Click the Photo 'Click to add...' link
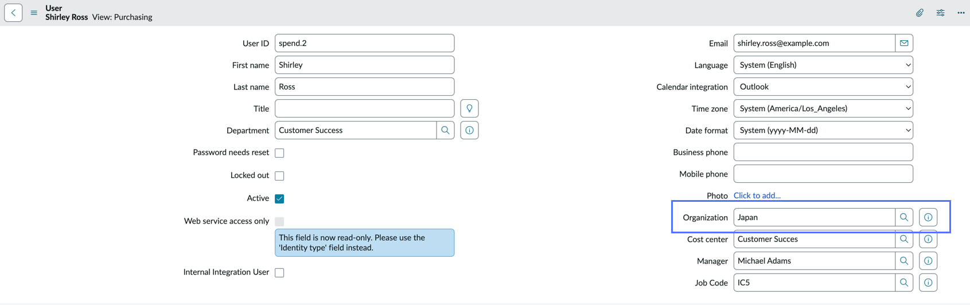The image size is (970, 305). 757,195
